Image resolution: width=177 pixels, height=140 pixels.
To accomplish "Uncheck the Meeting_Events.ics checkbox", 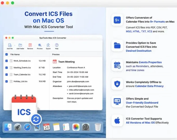I will click(x=6, y=68).
